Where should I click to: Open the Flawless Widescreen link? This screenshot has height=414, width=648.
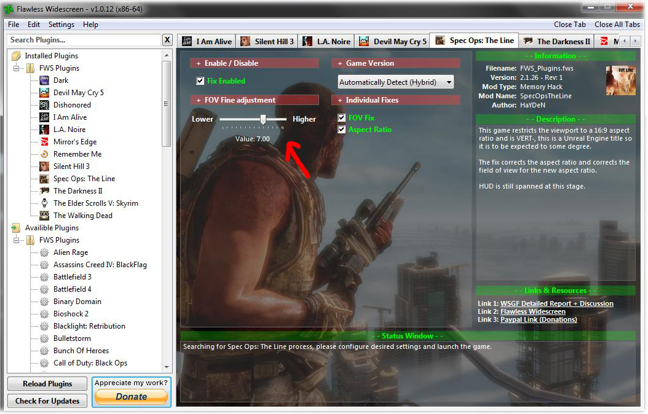[x=532, y=311]
